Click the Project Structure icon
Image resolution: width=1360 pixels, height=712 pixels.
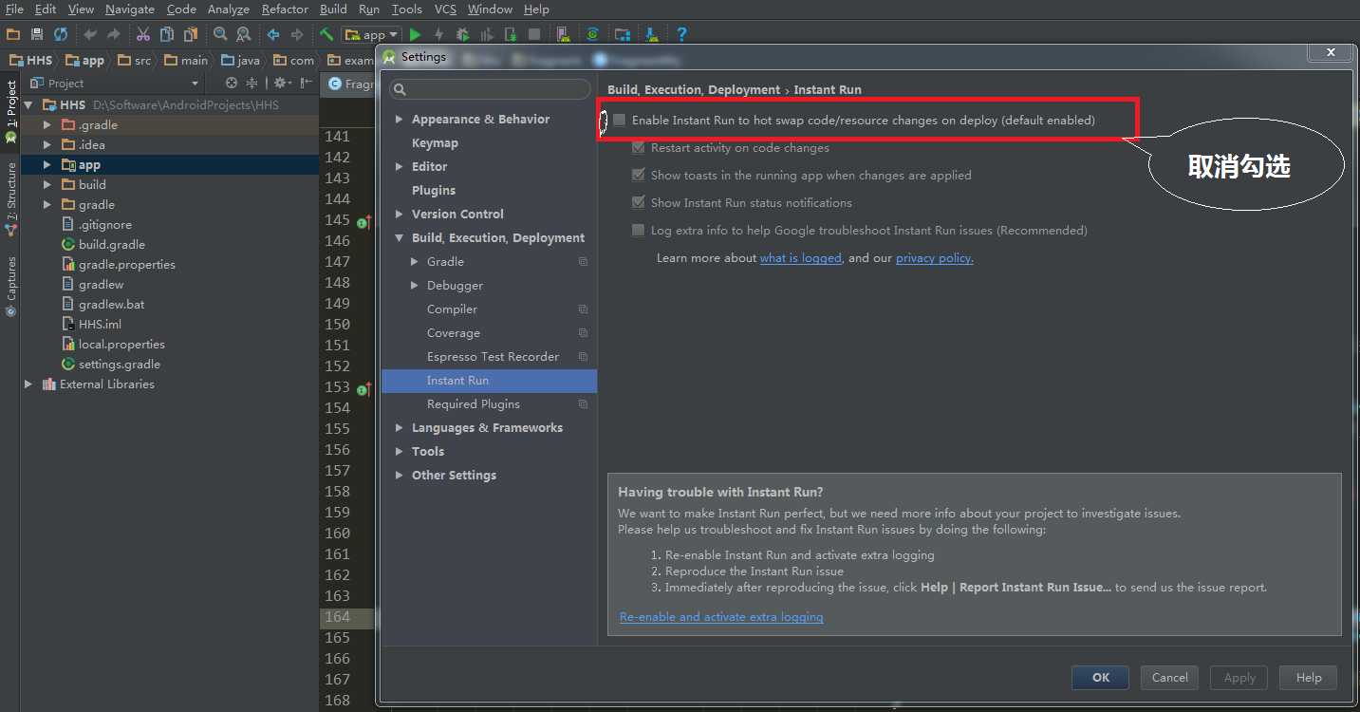[623, 34]
